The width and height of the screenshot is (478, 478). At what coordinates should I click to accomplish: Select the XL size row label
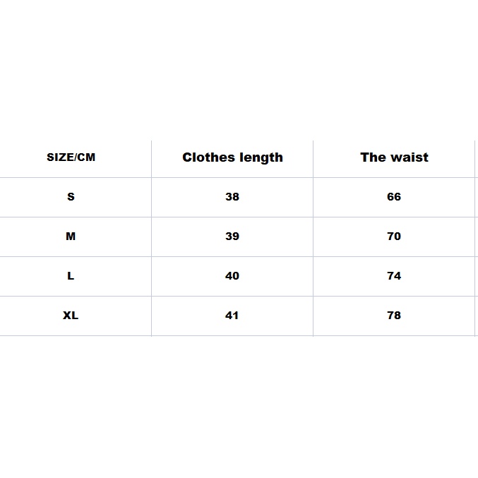tap(71, 315)
